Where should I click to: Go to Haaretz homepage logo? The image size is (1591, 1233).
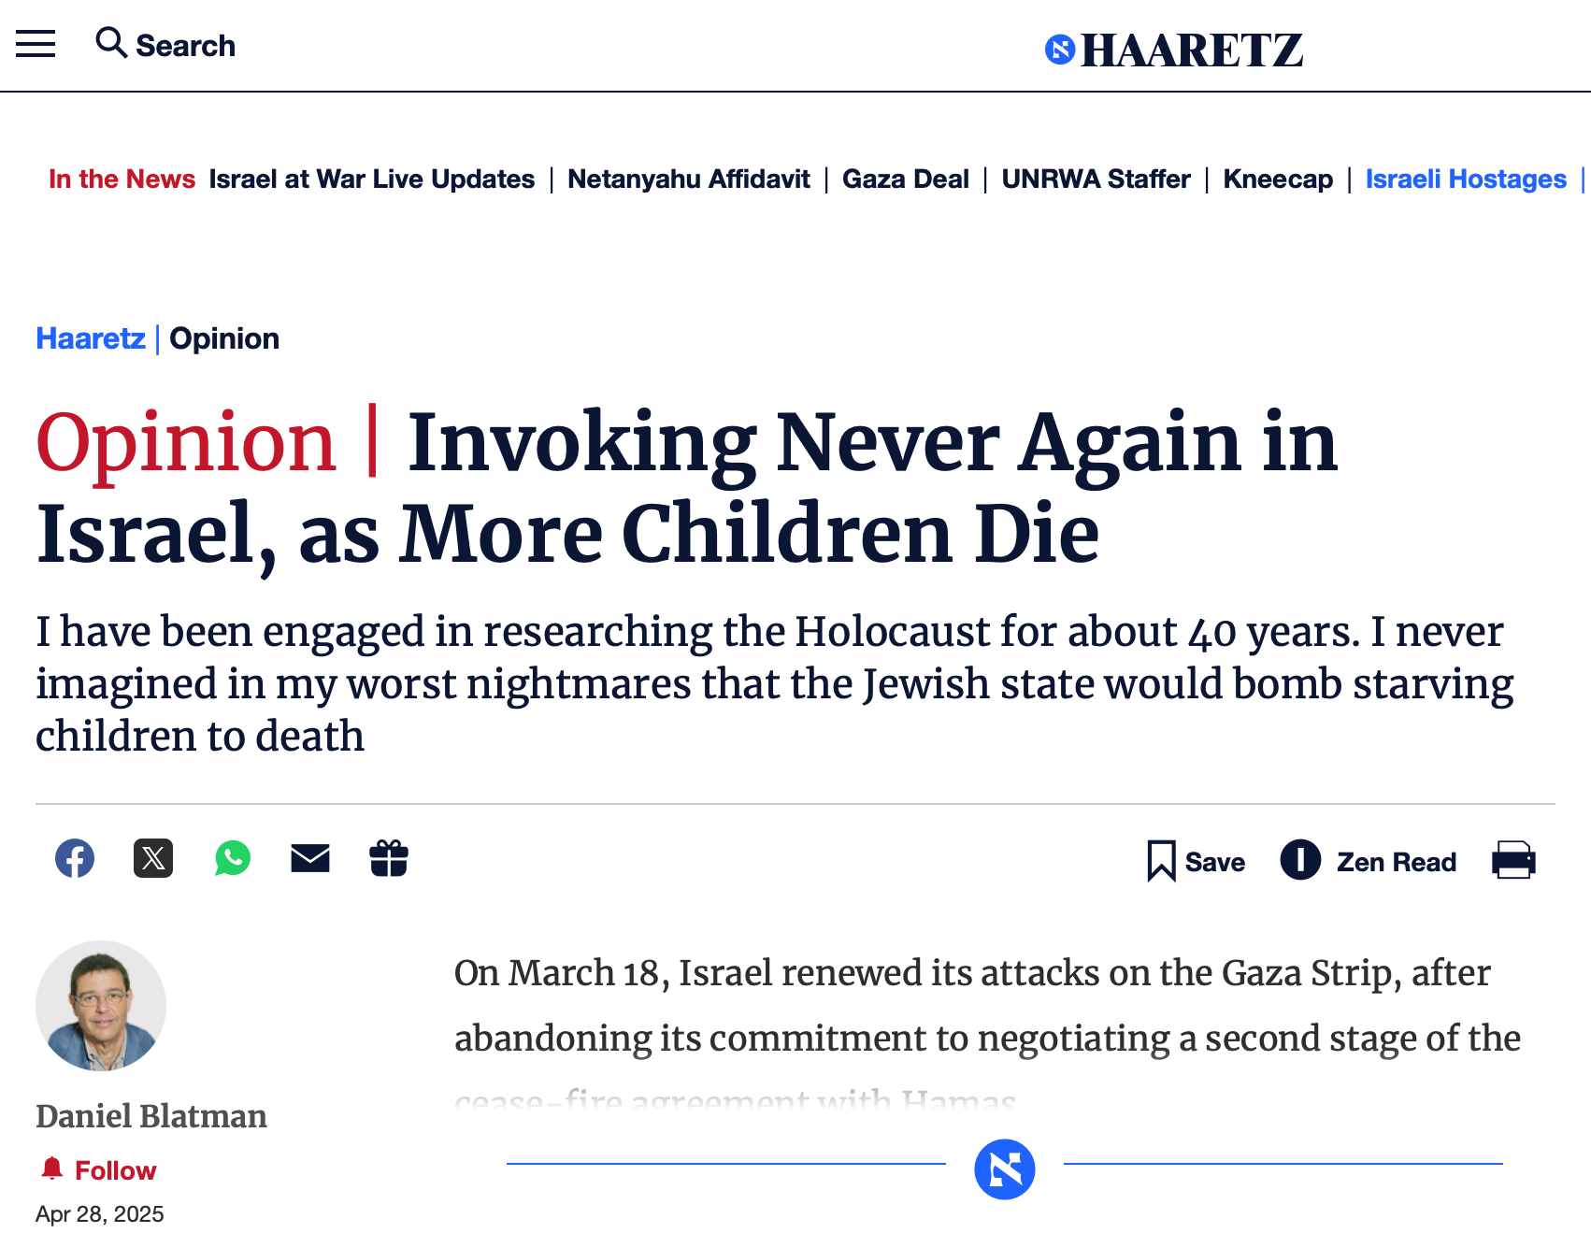(x=1174, y=50)
